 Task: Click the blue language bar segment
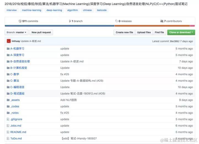60,26
